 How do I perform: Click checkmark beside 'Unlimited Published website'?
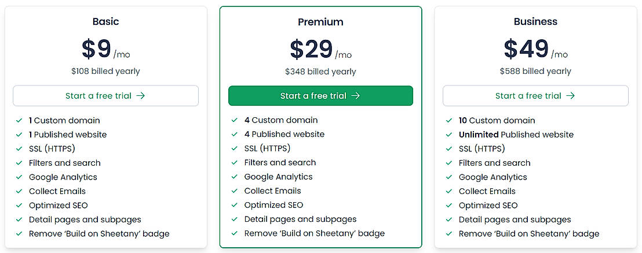tap(449, 135)
